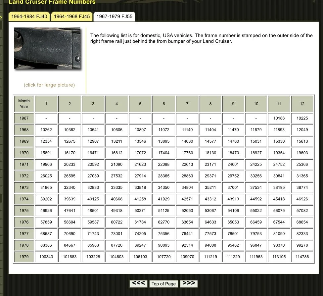Viewport: 323px width, 296px height.
Task: Select the 82333 cell
Action: (302, 234)
